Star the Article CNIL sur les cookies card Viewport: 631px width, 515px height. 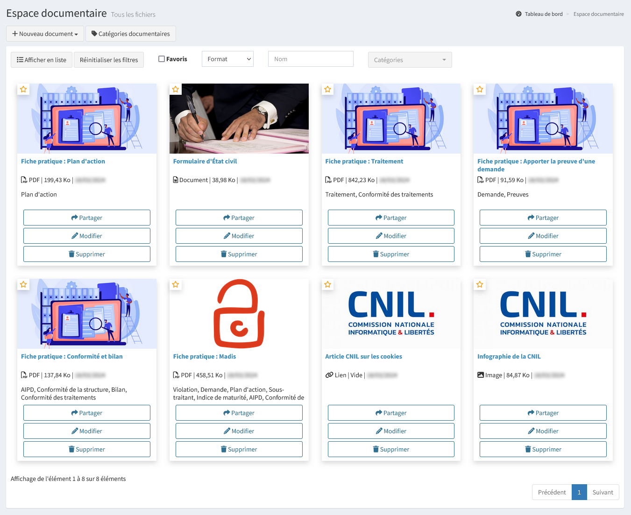tap(328, 284)
